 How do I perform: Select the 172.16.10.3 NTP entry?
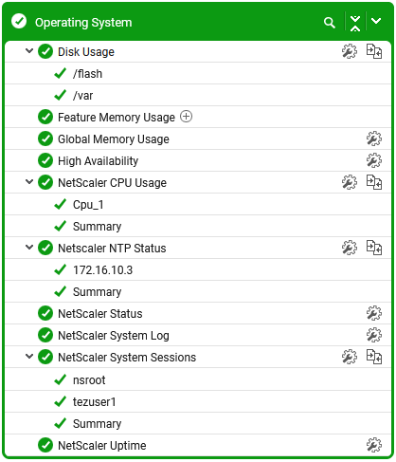pyautogui.click(x=102, y=270)
